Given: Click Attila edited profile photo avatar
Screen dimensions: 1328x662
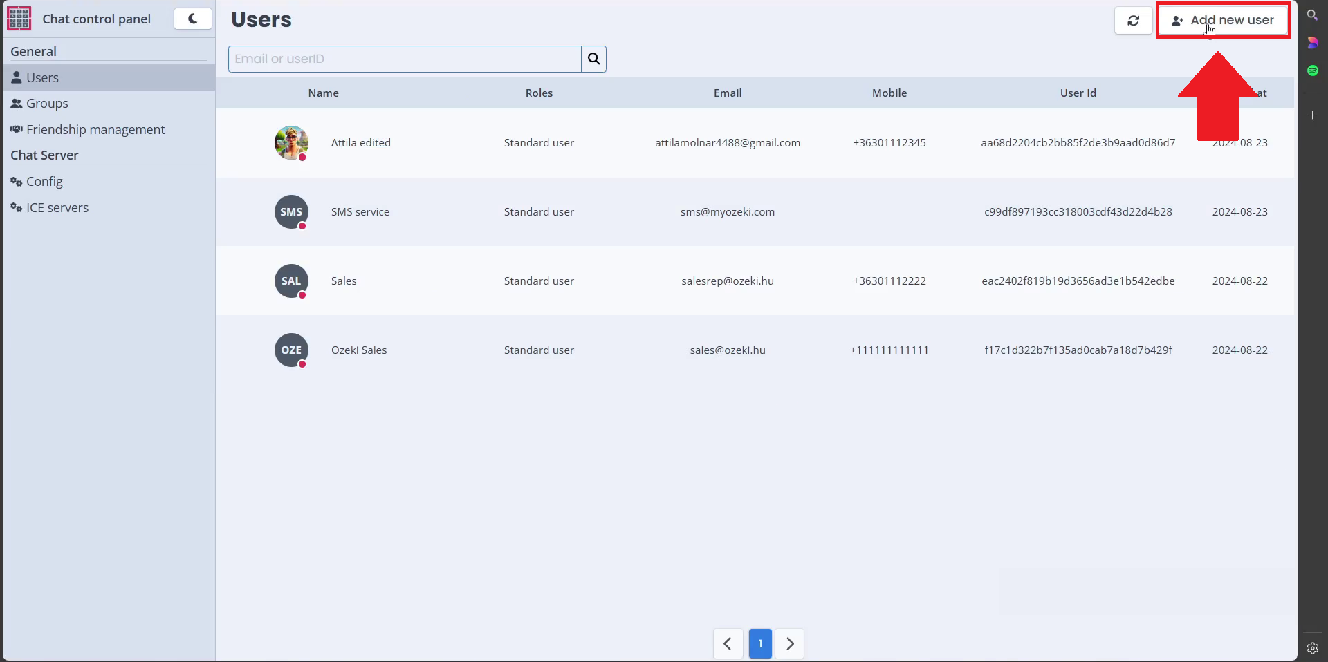Looking at the screenshot, I should point(291,142).
